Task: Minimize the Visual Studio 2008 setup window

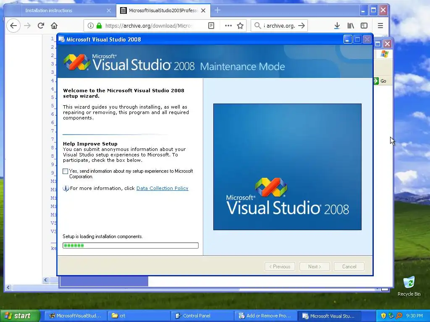Action: [x=347, y=39]
